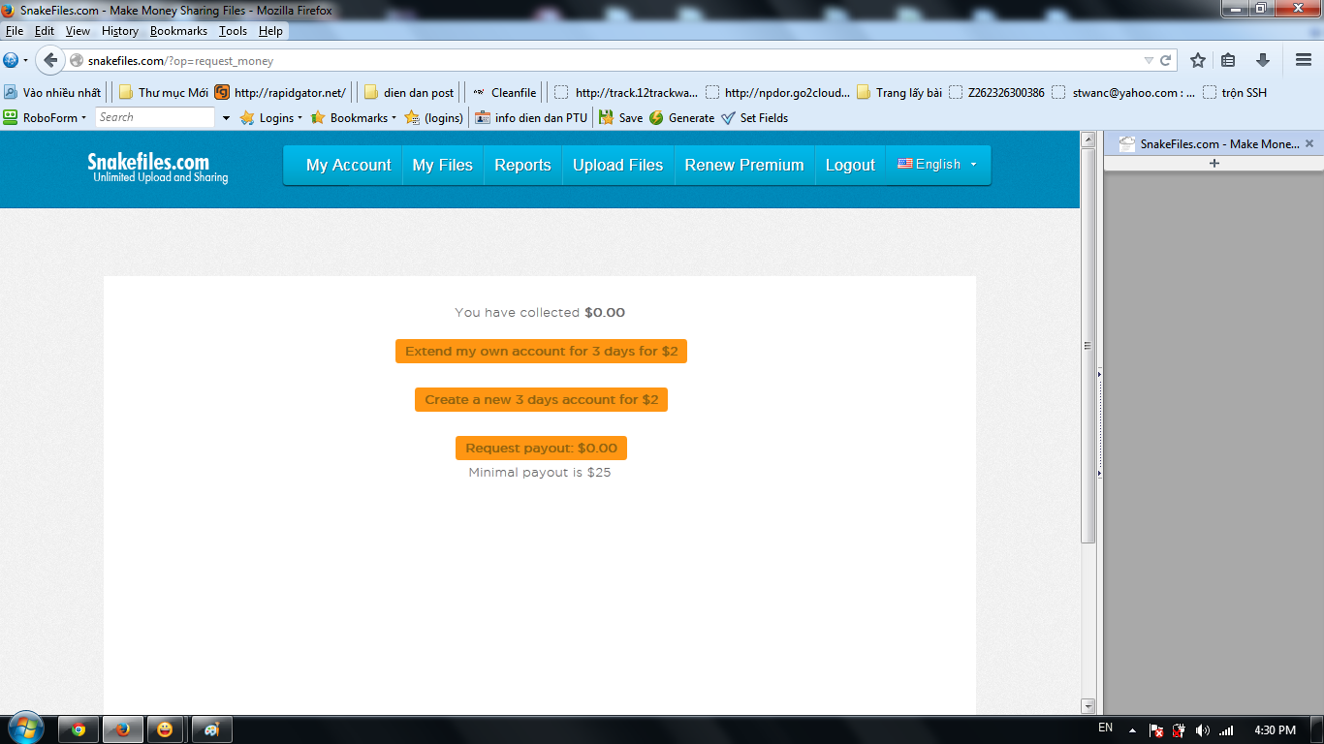Viewport: 1324px width, 744px height.
Task: Open the Paint taskbar icon
Action: tap(212, 729)
